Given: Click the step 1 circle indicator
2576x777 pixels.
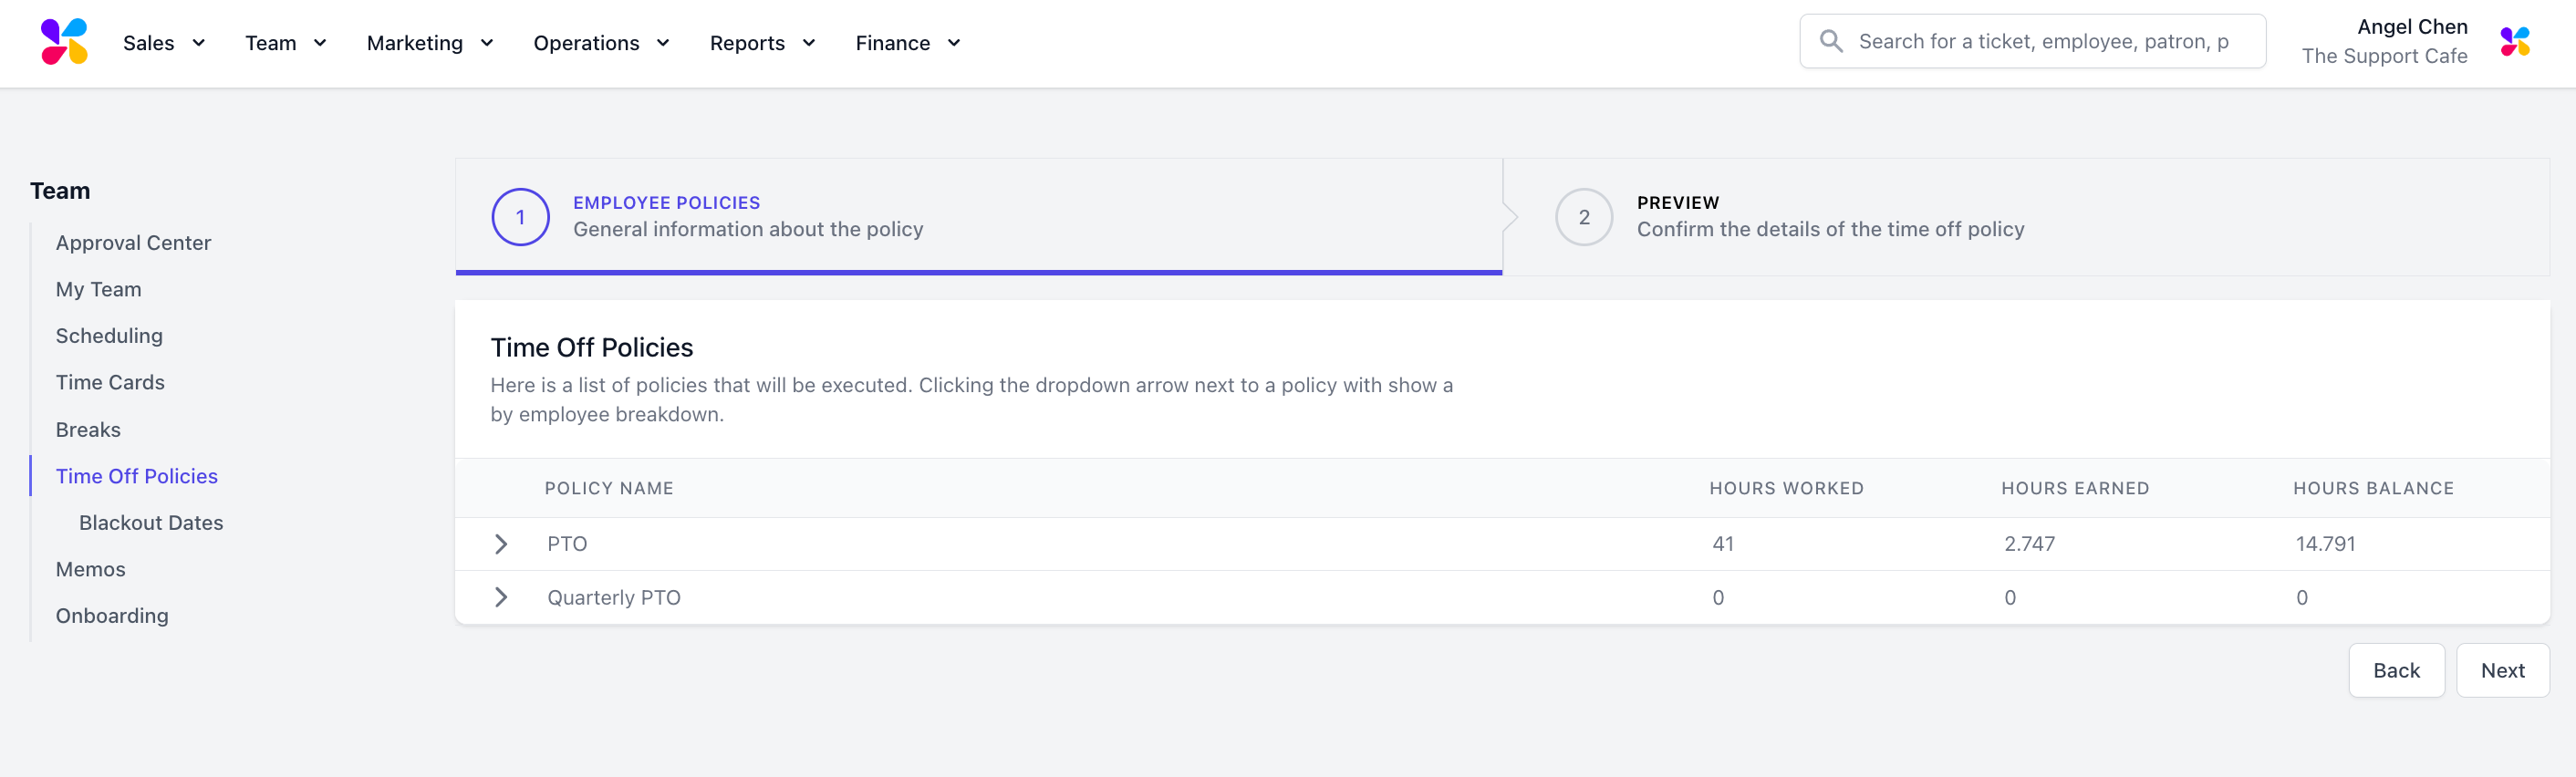Looking at the screenshot, I should (520, 216).
